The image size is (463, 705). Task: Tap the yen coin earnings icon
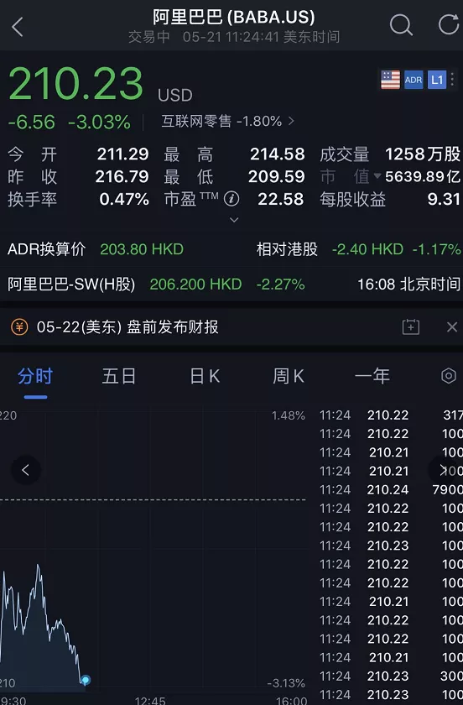pyautogui.click(x=19, y=326)
